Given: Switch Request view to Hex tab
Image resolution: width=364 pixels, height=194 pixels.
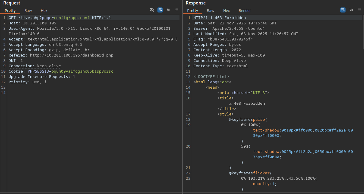Looking at the screenshot, I should coord(44,11).
